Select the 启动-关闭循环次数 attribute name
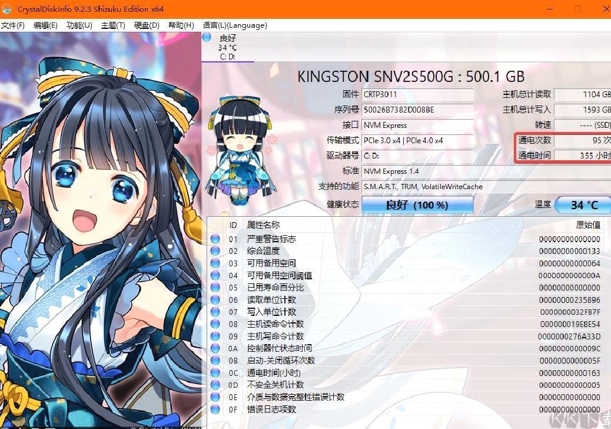The image size is (611, 429). point(281,361)
